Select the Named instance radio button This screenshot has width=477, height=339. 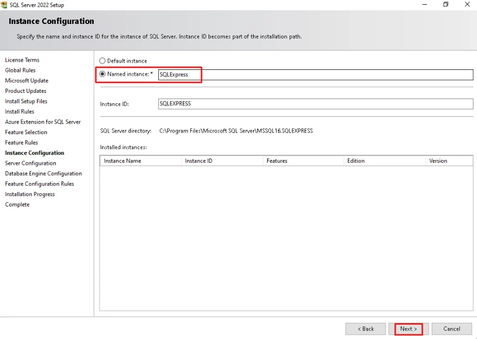pyautogui.click(x=102, y=74)
